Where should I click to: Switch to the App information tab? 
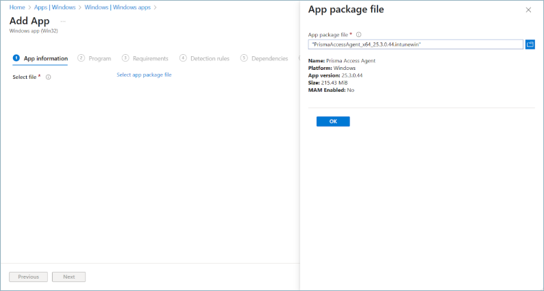tap(45, 58)
